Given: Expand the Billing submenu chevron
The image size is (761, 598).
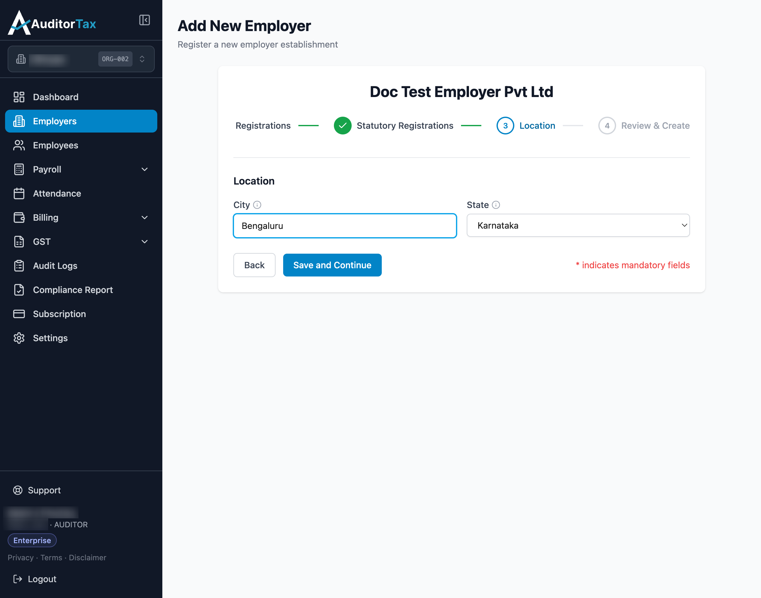Looking at the screenshot, I should coord(145,218).
